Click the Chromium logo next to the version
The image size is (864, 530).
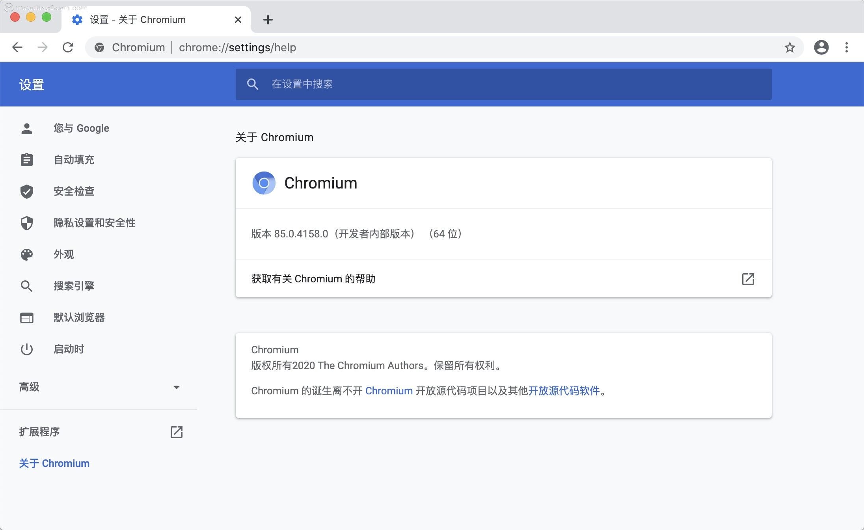(263, 183)
